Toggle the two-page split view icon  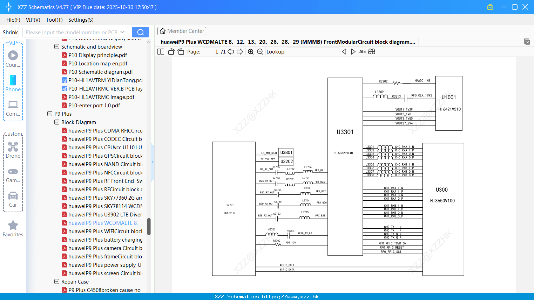(x=161, y=52)
